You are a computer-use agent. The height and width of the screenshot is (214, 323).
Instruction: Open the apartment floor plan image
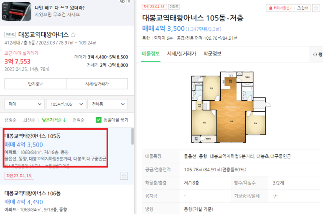[x=231, y=107]
